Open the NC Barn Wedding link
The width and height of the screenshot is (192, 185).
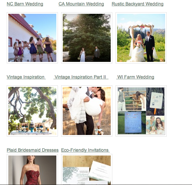[x=25, y=4]
